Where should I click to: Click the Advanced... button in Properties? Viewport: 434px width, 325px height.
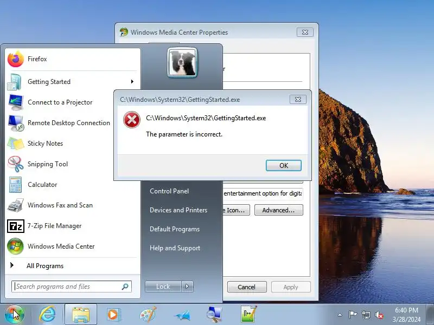279,210
